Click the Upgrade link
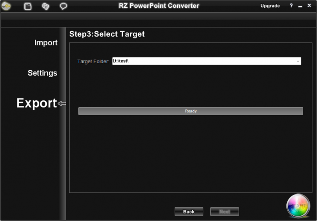 pos(270,6)
